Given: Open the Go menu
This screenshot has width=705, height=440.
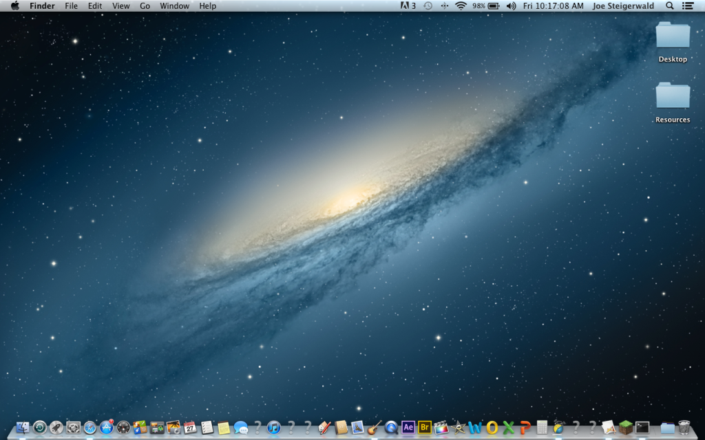Looking at the screenshot, I should coord(145,5).
